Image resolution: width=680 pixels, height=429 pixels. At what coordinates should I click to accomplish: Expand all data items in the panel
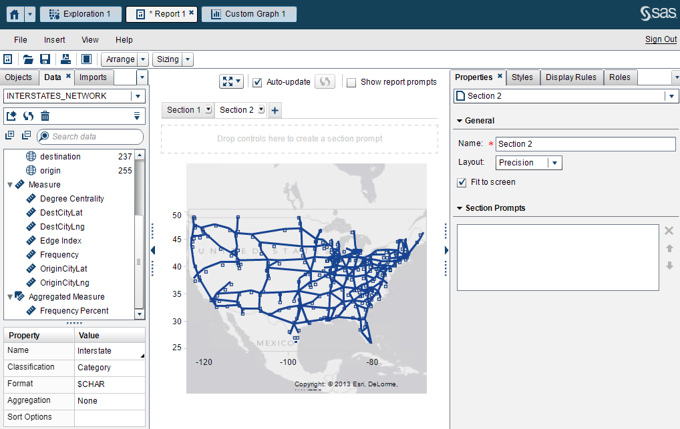pyautogui.click(x=9, y=136)
